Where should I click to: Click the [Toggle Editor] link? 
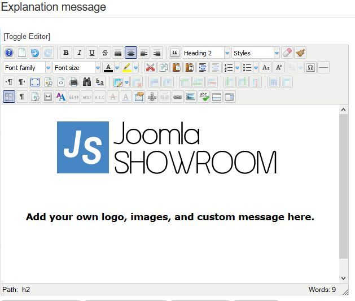coord(27,37)
